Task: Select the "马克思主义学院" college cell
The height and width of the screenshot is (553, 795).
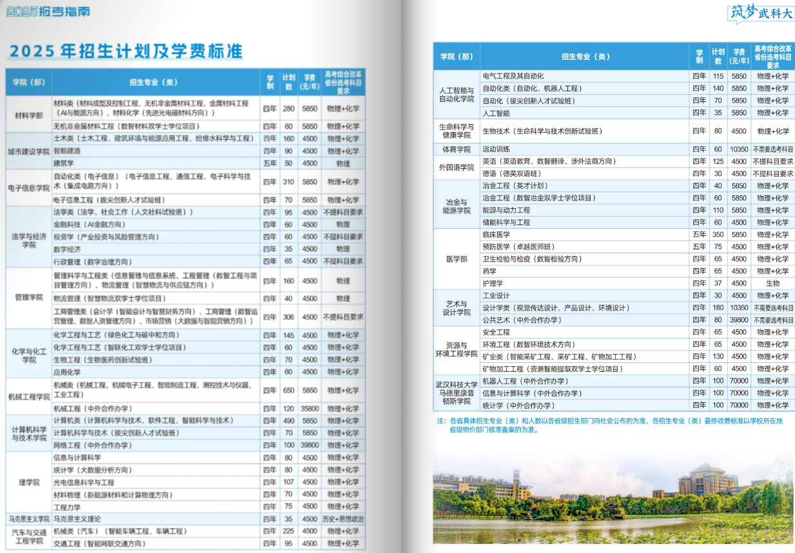Action: pyautogui.click(x=29, y=519)
